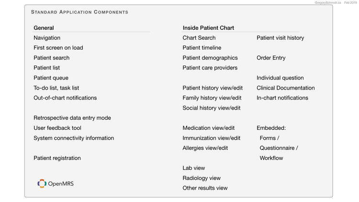Select First screen on load
This screenshot has height=202, width=359.
coord(58,48)
